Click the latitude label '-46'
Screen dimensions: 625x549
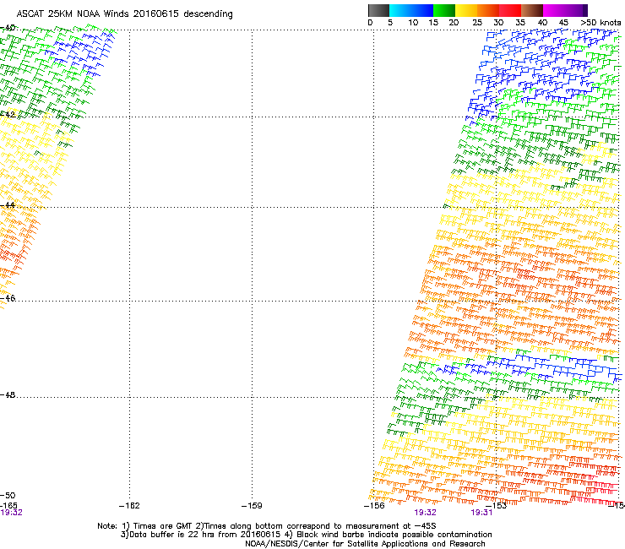tap(8, 298)
